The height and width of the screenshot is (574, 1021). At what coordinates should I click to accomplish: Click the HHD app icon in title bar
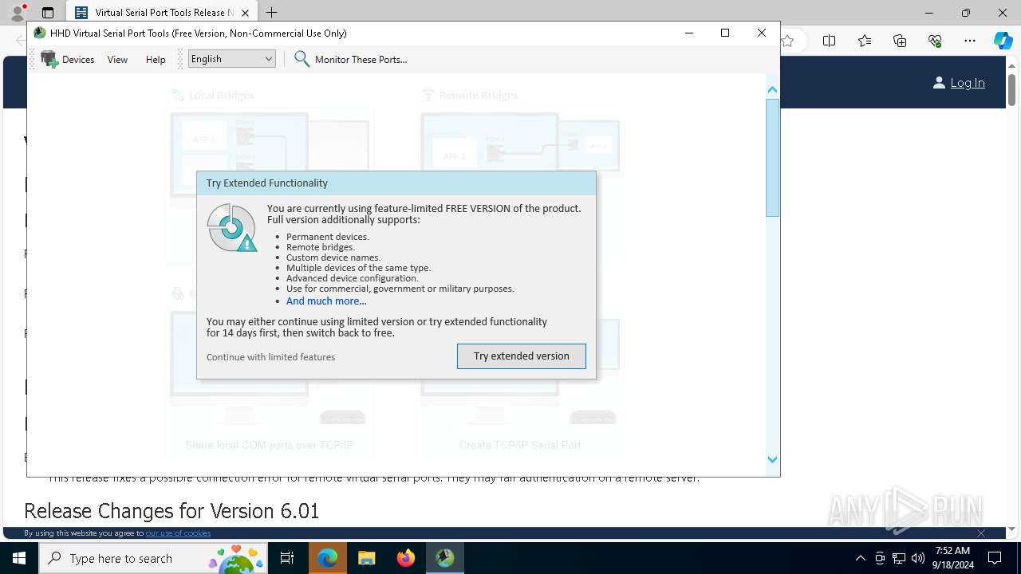tap(40, 33)
